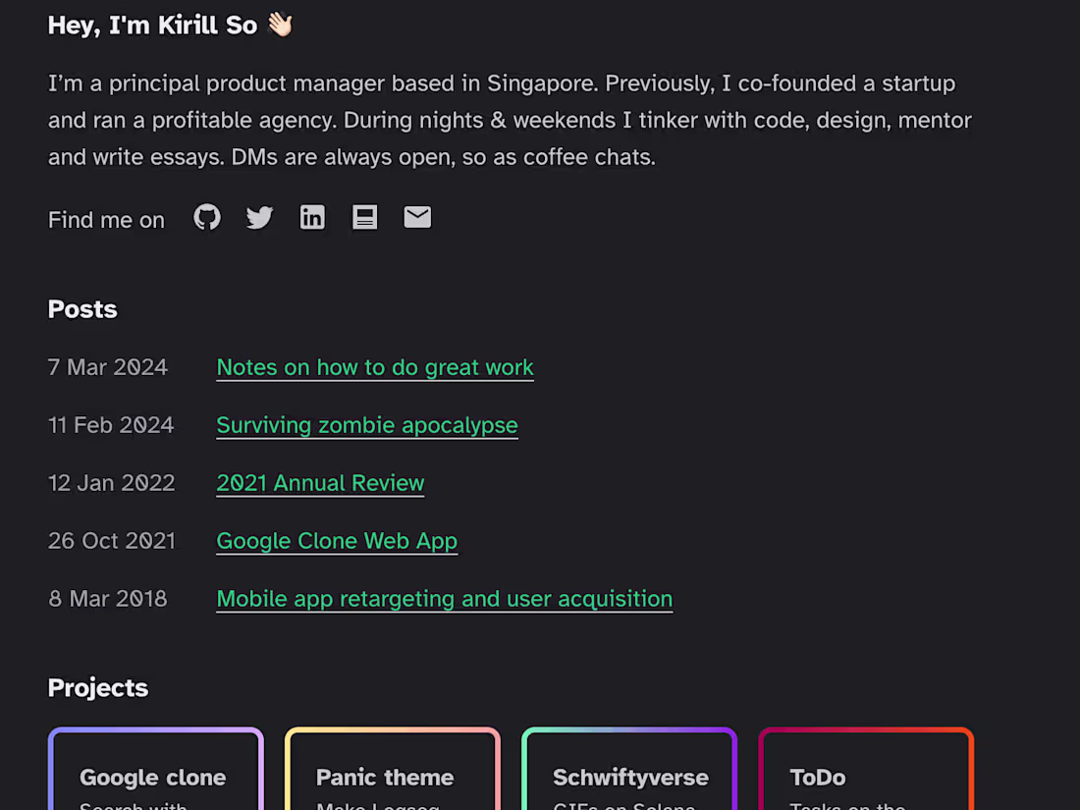Click the 'Projects' section heading
1080x810 pixels.
[98, 687]
